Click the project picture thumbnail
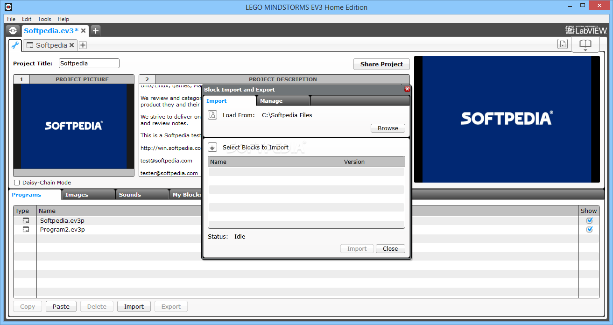613x325 pixels. 74,126
